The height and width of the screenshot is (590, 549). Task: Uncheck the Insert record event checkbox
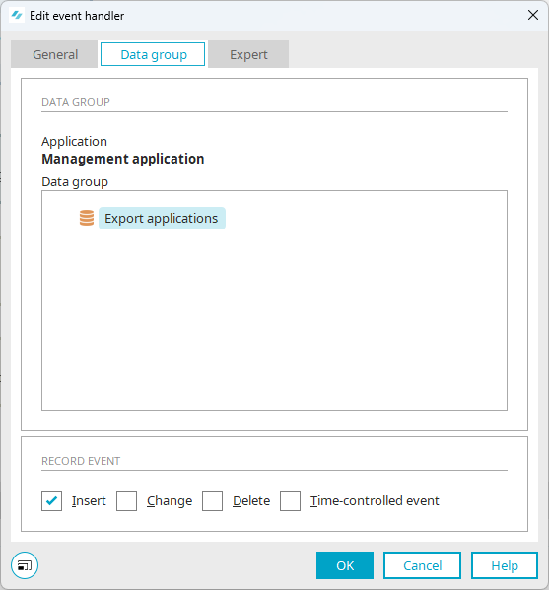(x=51, y=500)
